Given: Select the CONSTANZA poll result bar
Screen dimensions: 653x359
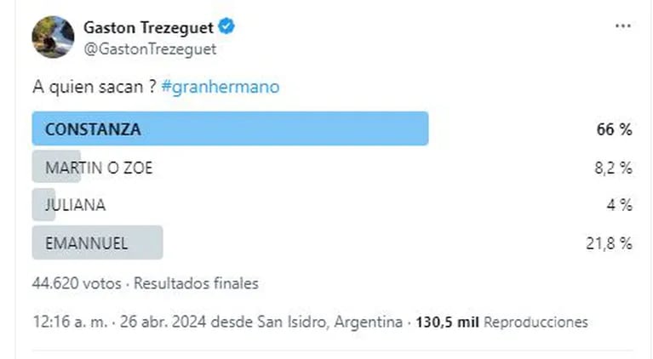Looking at the screenshot, I should [x=230, y=129].
